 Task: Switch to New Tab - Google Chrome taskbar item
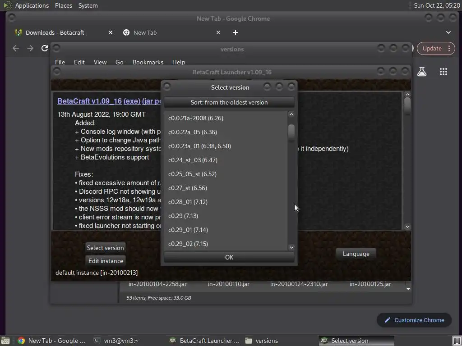pos(52,341)
